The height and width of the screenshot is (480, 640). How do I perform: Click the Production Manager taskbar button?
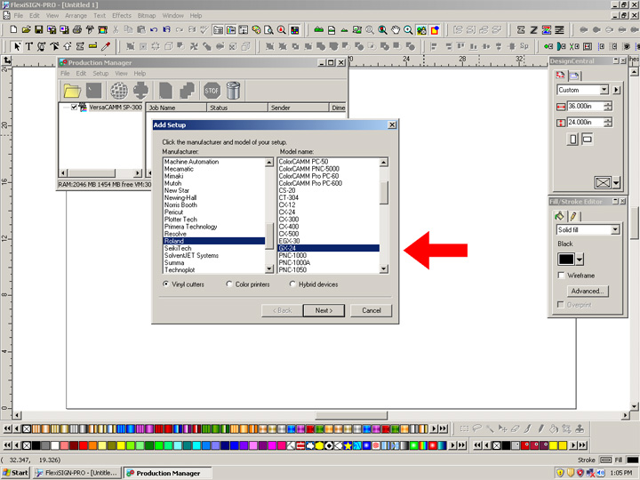click(167, 473)
